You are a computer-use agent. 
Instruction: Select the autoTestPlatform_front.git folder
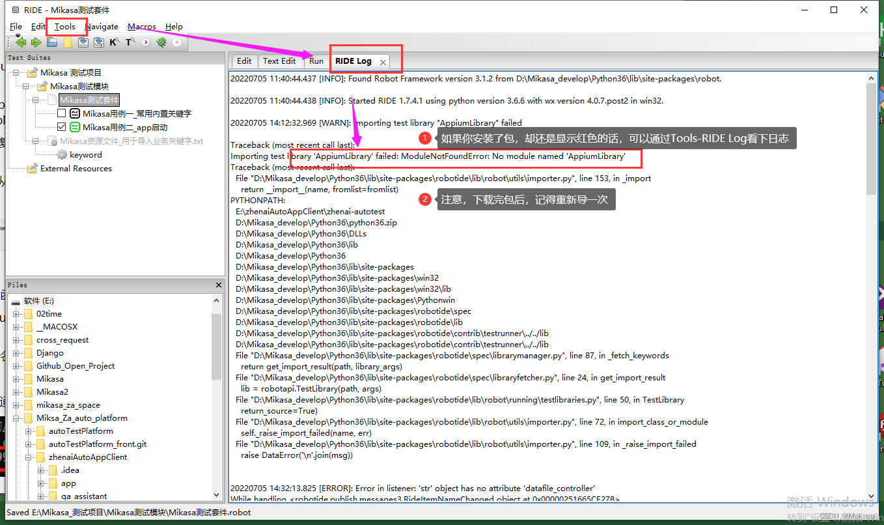[98, 444]
